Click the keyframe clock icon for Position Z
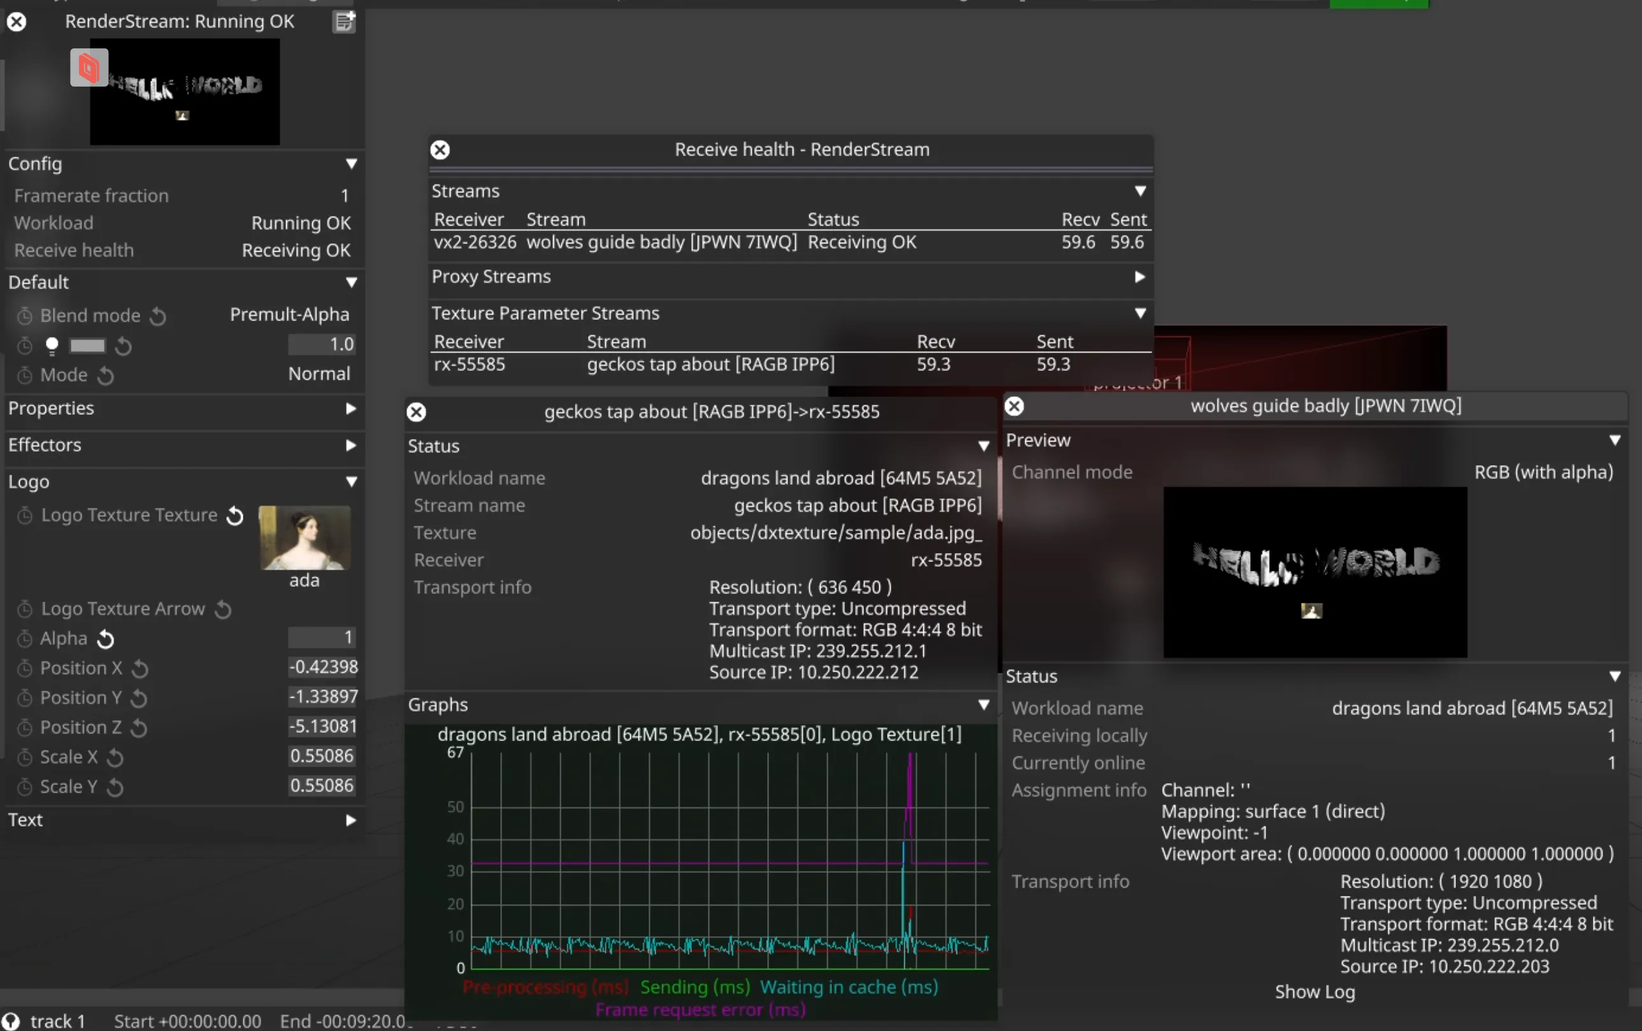Image resolution: width=1642 pixels, height=1031 pixels. [x=25, y=728]
